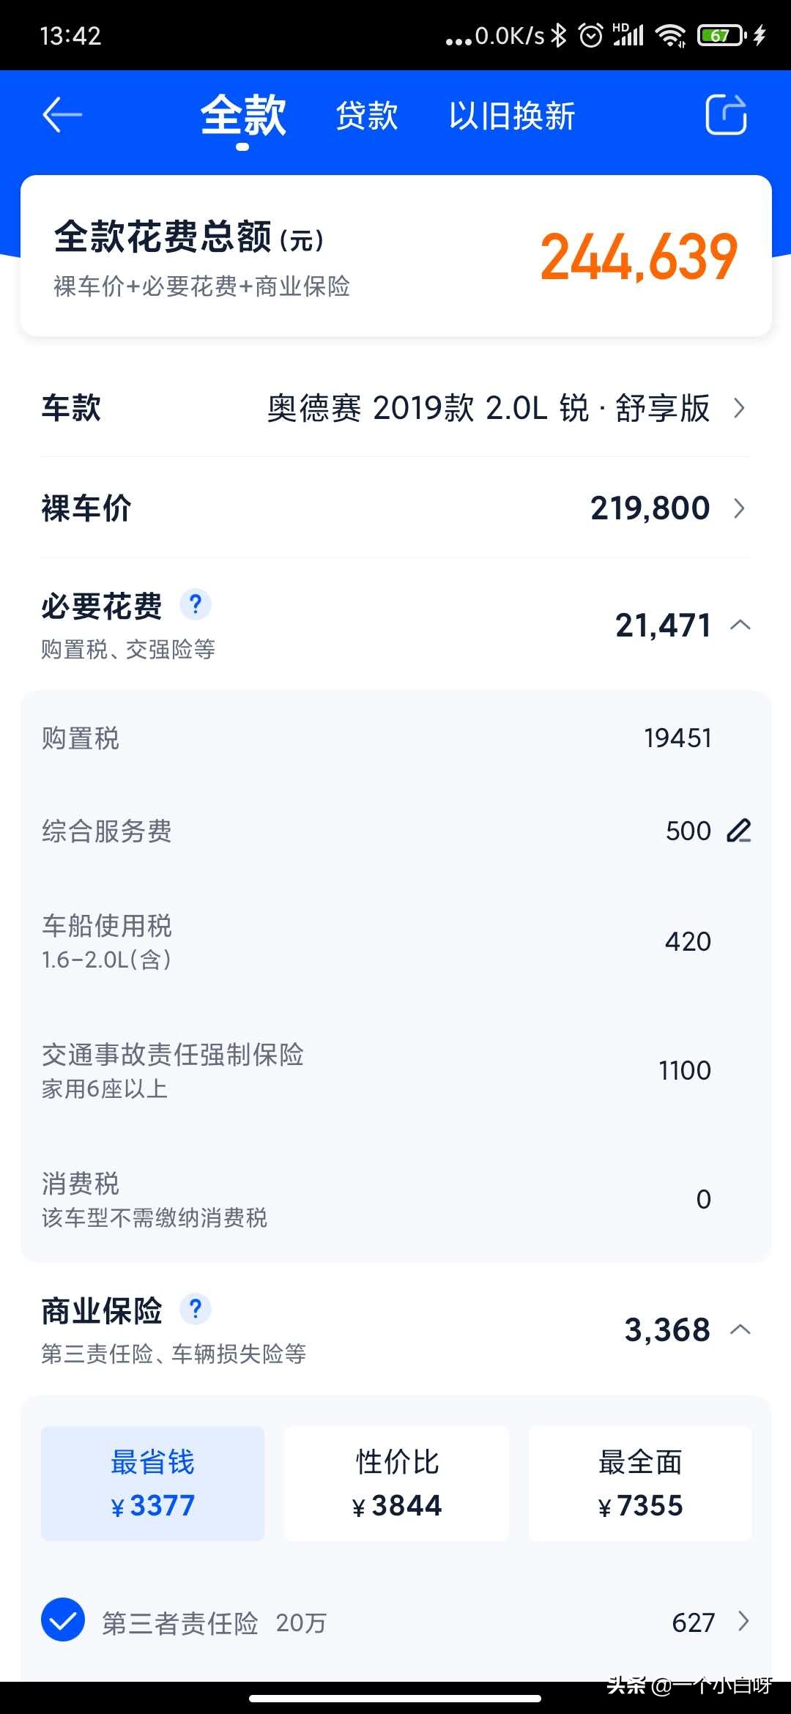The height and width of the screenshot is (1714, 791).
Task: Select the 最省钱 ¥3377 insurance plan
Action: click(152, 1483)
